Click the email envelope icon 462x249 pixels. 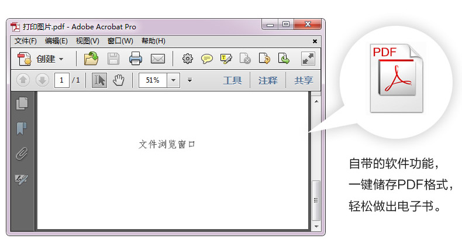pos(158,59)
